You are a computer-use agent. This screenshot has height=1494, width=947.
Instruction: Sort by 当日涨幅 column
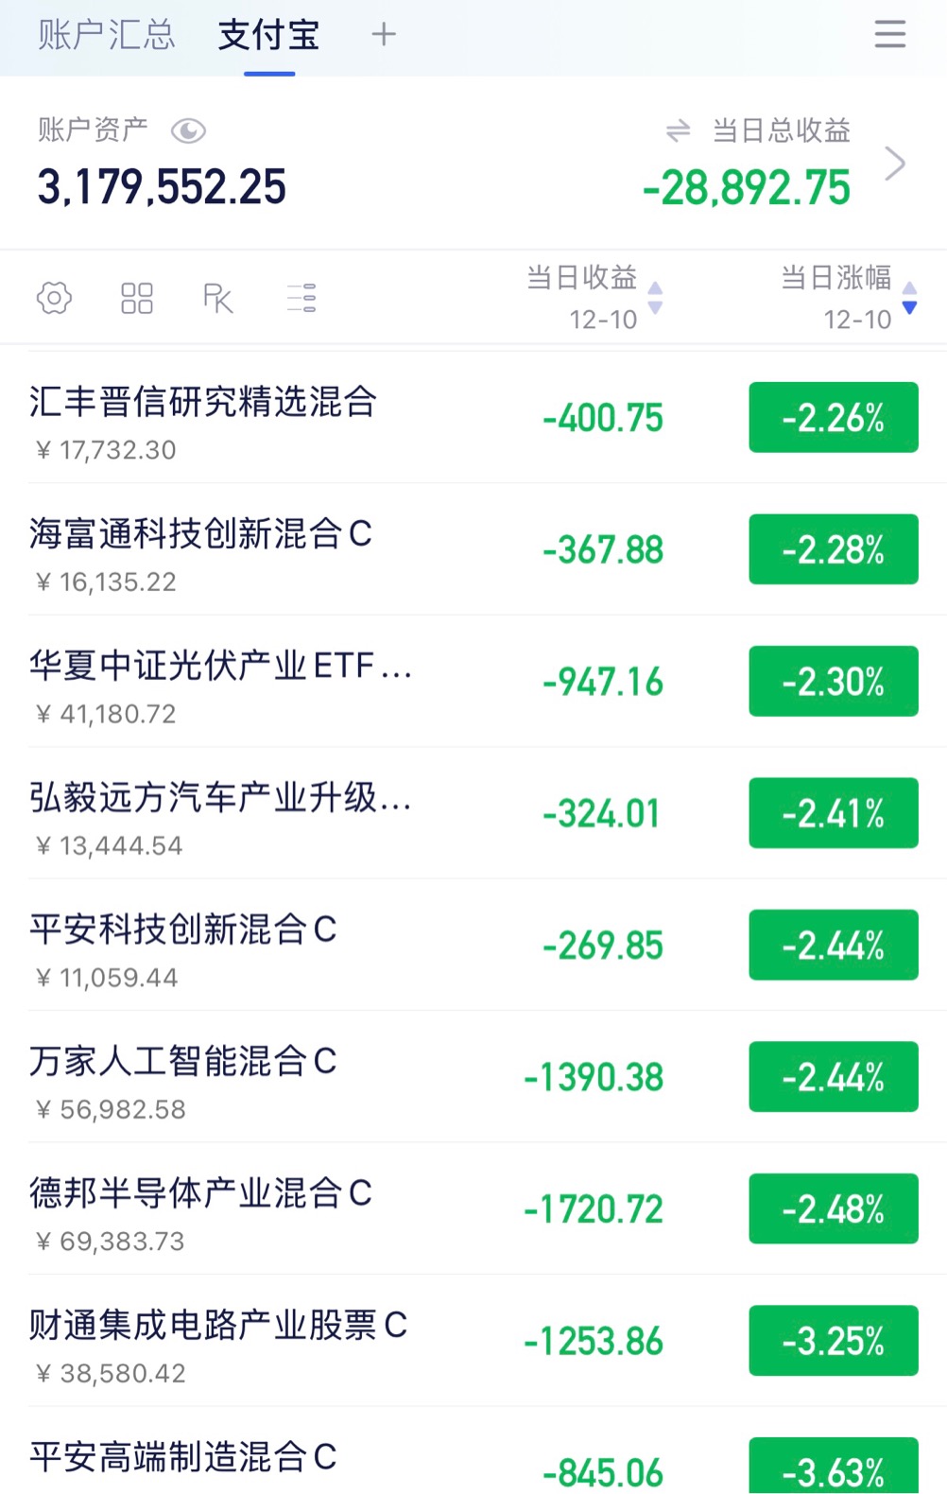[848, 297]
